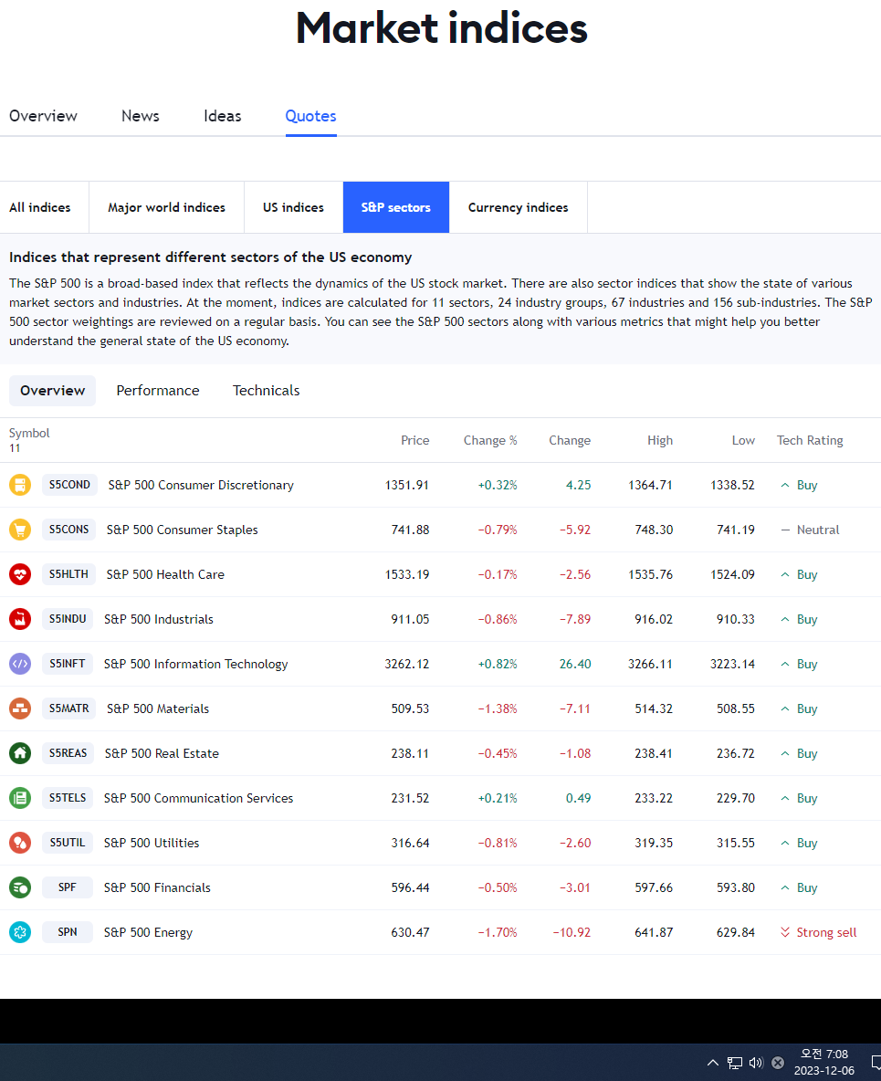Click the Energy sector icon
Image resolution: width=881 pixels, height=1081 pixels.
(20, 932)
